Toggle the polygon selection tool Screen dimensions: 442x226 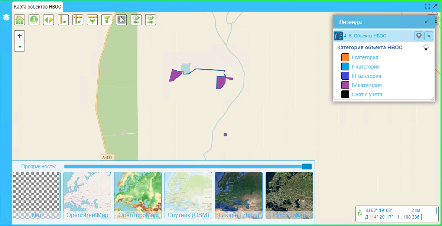click(x=121, y=20)
